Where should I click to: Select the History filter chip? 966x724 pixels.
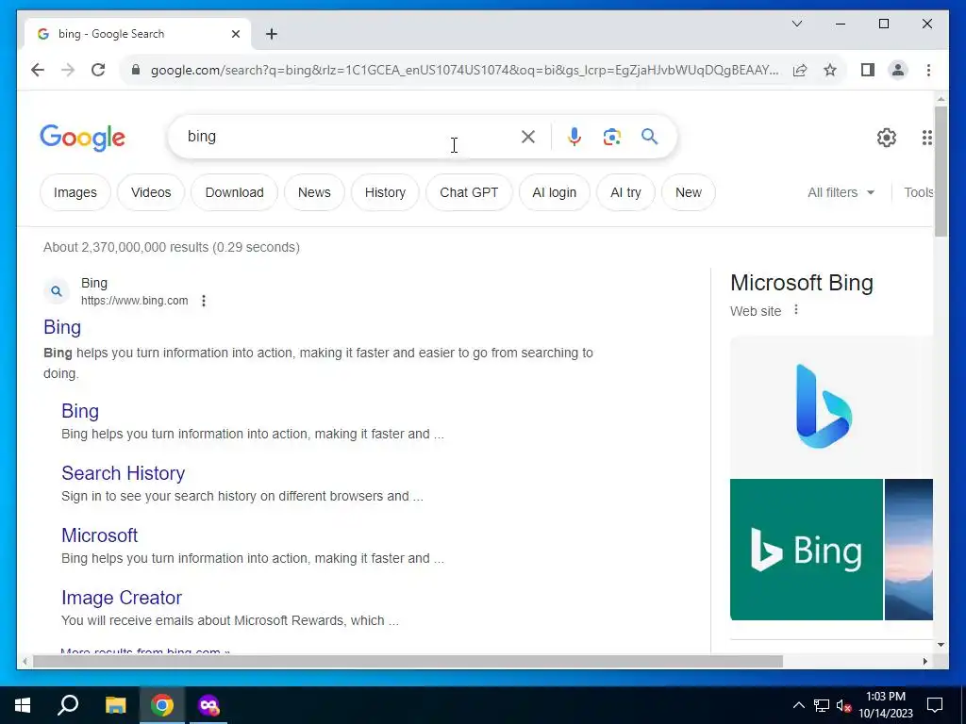(385, 192)
